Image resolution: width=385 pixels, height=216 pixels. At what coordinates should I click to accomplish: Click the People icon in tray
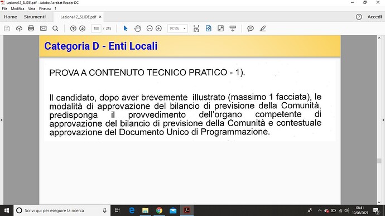click(x=310, y=210)
